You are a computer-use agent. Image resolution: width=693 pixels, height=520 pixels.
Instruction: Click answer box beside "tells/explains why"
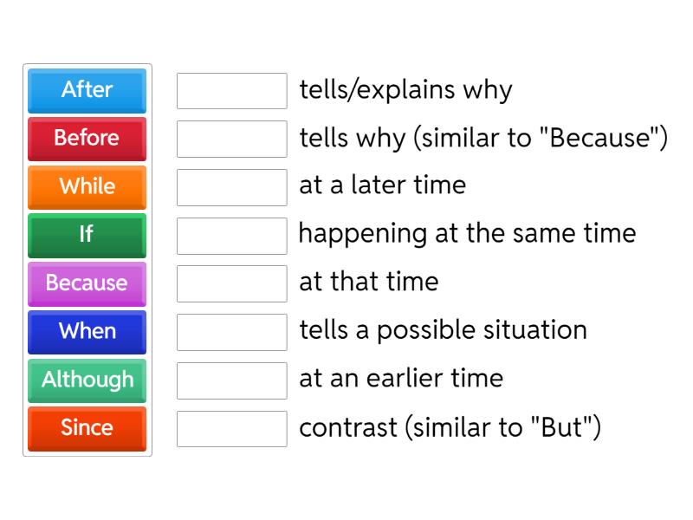pos(231,90)
